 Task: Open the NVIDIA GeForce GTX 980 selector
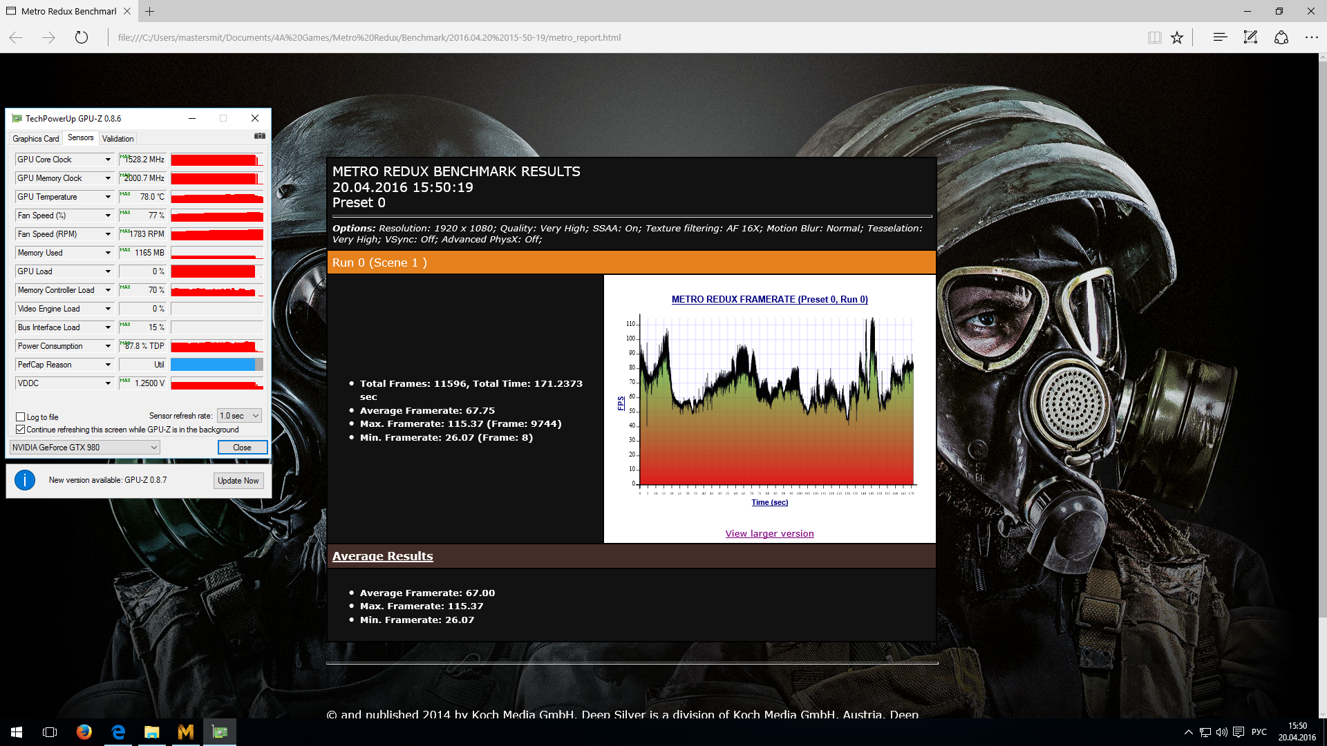(x=84, y=448)
